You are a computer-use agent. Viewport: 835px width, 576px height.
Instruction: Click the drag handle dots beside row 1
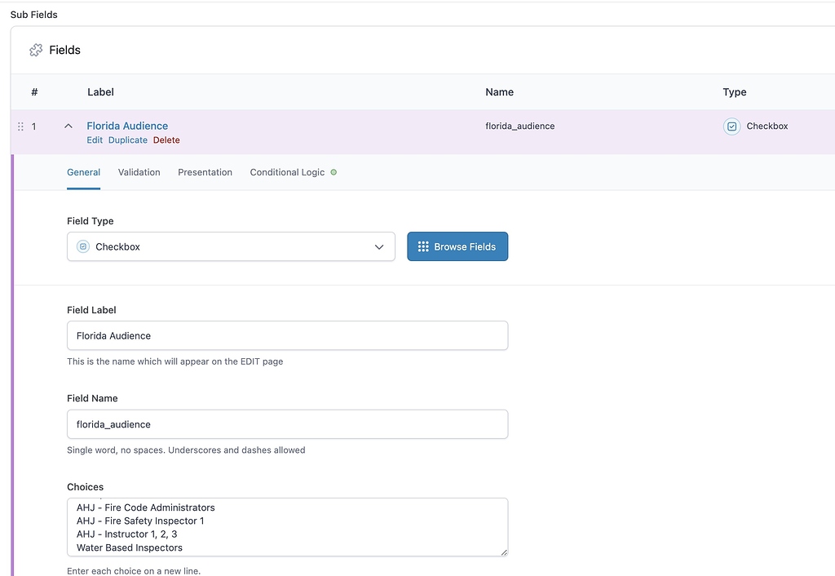point(20,126)
